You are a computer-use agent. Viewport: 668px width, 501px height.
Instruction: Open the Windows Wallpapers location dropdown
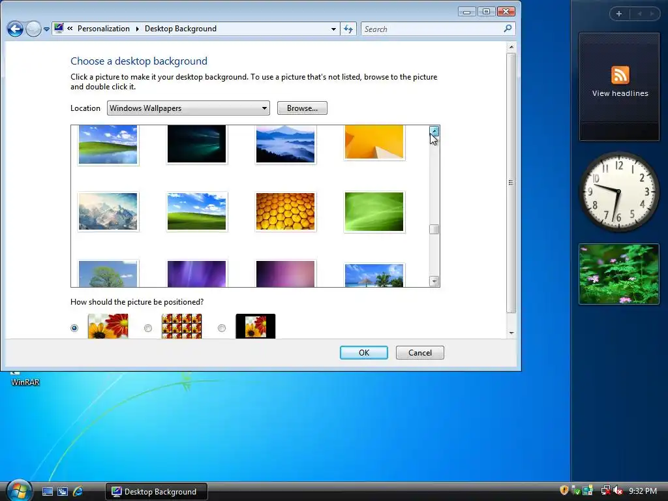189,108
